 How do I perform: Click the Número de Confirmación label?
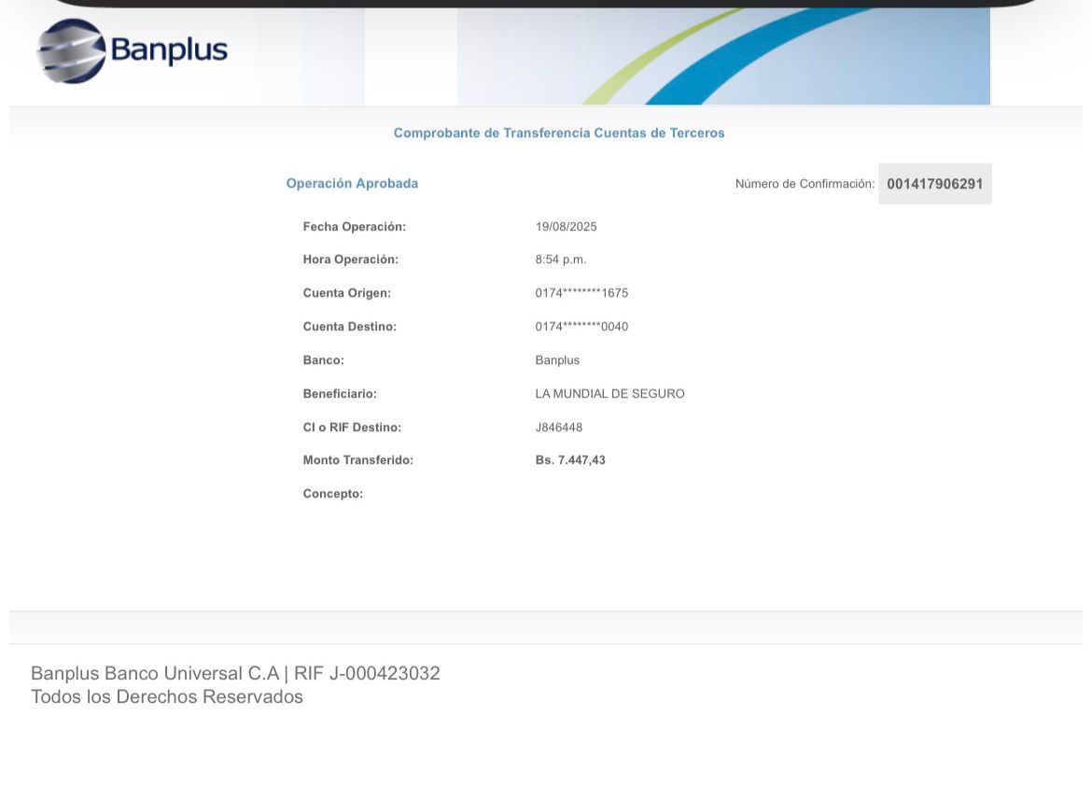(x=805, y=184)
